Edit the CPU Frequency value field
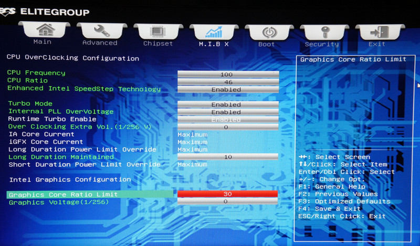The height and width of the screenshot is (246, 420). coord(228,74)
